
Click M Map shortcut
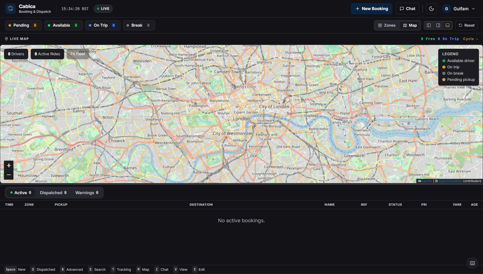143,269
